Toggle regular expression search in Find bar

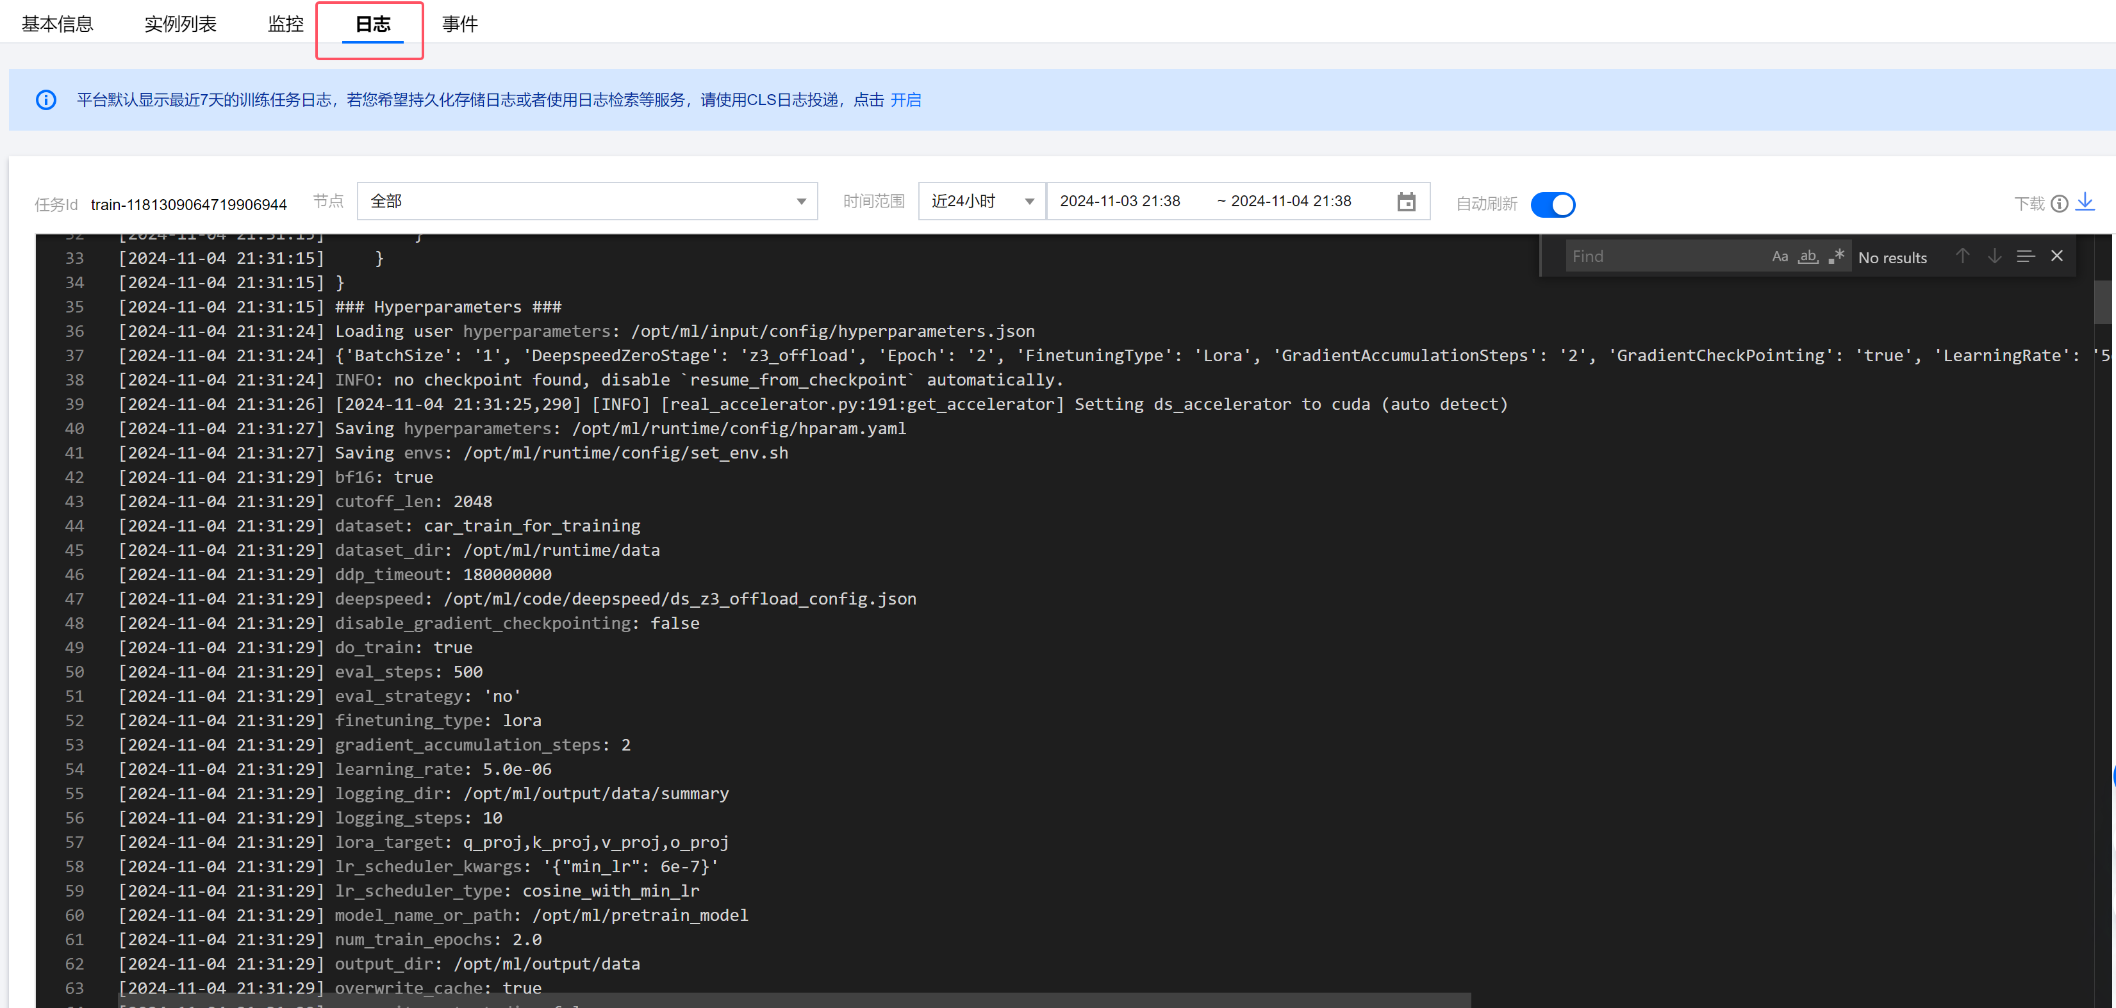pyautogui.click(x=1837, y=257)
